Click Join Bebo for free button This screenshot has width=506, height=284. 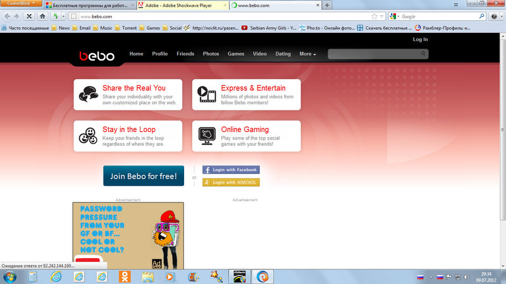coord(144,176)
